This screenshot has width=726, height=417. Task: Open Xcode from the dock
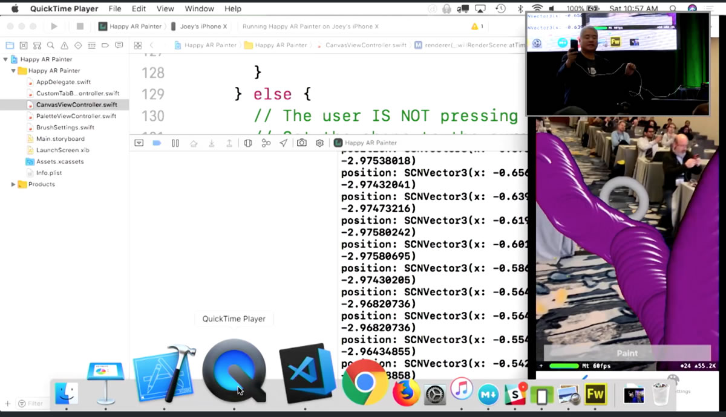[165, 373]
